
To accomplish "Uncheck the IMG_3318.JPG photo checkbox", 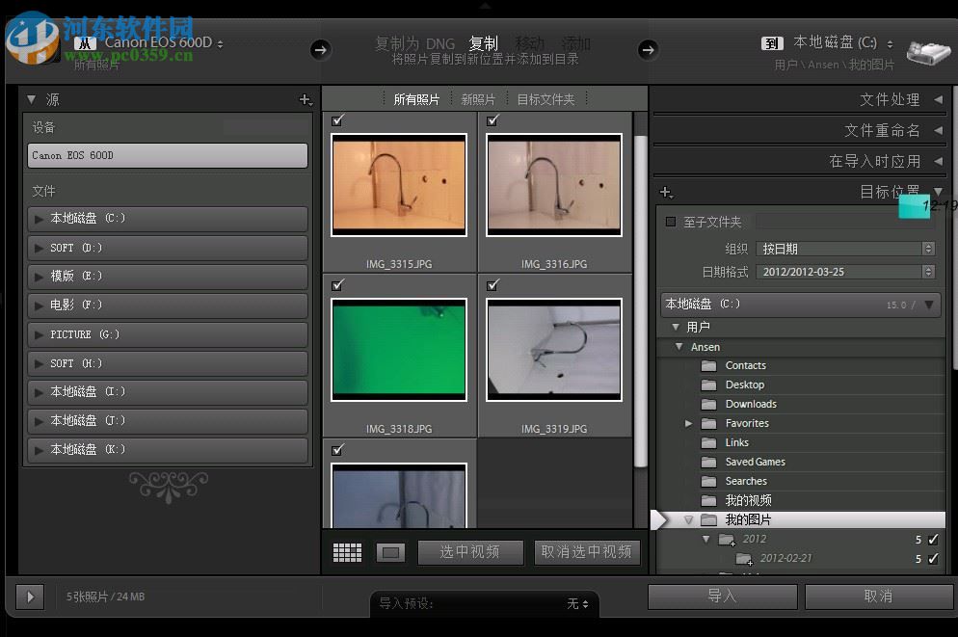I will pyautogui.click(x=337, y=285).
